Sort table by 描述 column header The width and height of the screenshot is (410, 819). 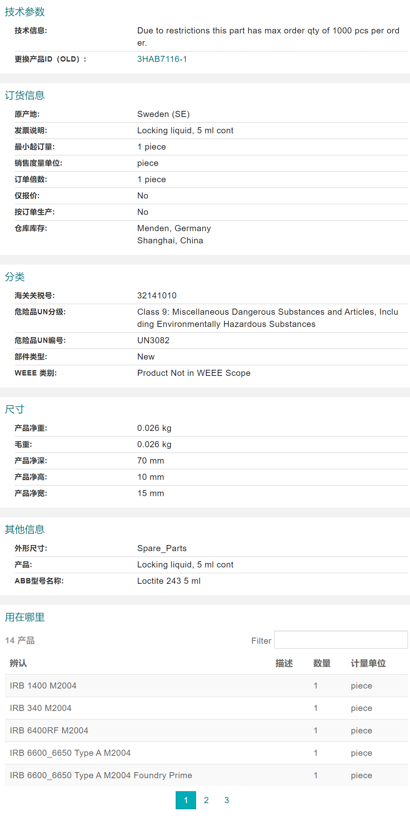[284, 663]
